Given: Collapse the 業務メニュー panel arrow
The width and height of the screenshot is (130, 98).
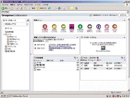Looking at the screenshot, I should (x=125, y=20).
